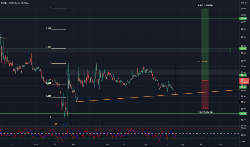250x147 pixels.
Task: Click the 40.00 oscillator axis value
Action: click(x=243, y=135)
